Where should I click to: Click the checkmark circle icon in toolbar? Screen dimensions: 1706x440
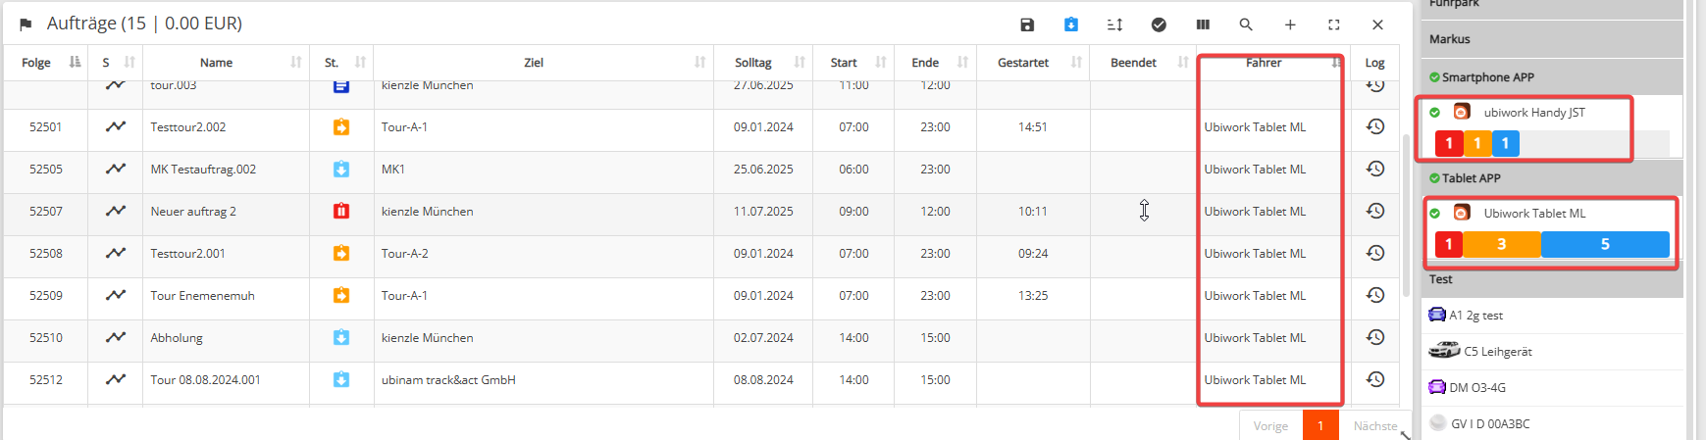1159,24
